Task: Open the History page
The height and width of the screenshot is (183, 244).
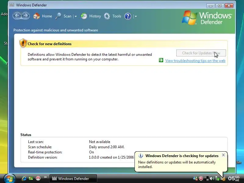Action: pos(95,16)
